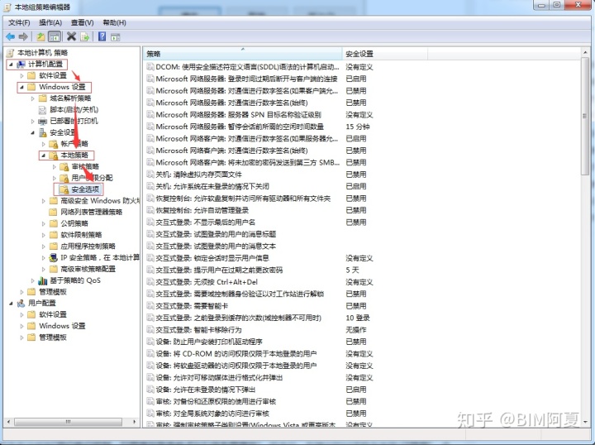Click the show/hide action pane icon
The height and width of the screenshot is (445, 595).
pyautogui.click(x=116, y=37)
